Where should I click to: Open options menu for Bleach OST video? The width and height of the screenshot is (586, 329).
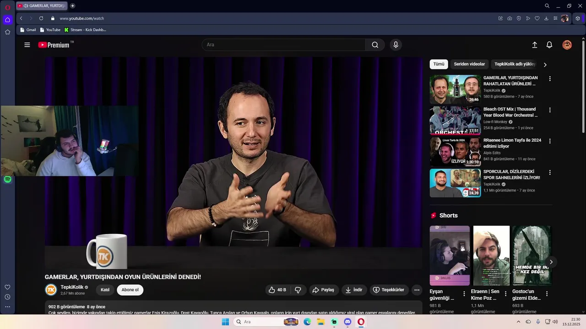pyautogui.click(x=550, y=110)
